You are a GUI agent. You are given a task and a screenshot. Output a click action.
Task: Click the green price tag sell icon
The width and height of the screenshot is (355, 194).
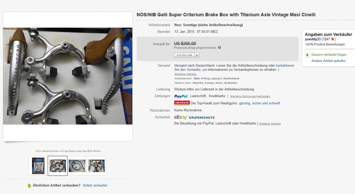point(29,185)
